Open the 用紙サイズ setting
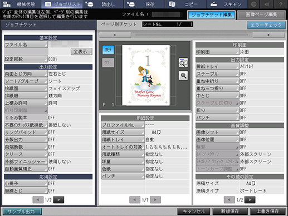This screenshot has width=288, height=216. click(x=123, y=132)
